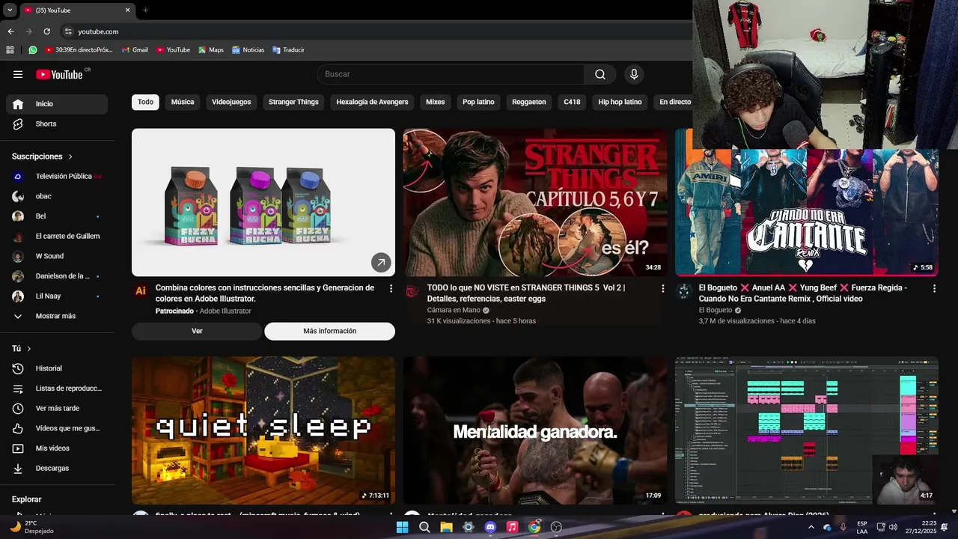The image size is (958, 539).
Task: Open more options for Cantante Remix video
Action: click(x=934, y=288)
